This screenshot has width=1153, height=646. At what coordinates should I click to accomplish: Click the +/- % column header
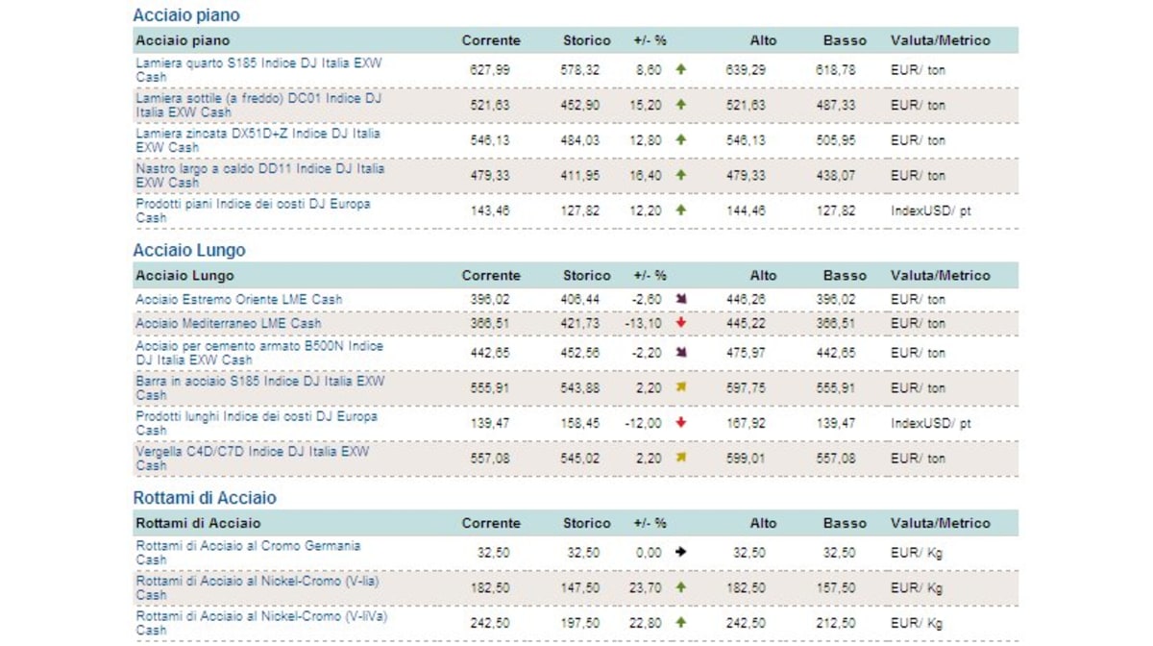coord(650,40)
